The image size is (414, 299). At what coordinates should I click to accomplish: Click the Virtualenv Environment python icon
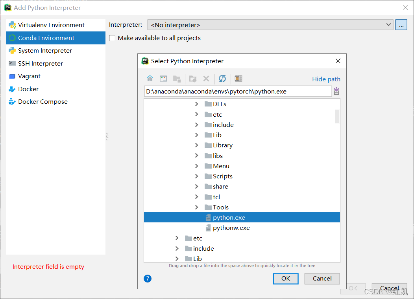tap(12, 25)
